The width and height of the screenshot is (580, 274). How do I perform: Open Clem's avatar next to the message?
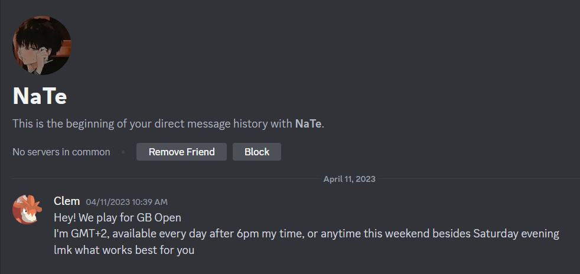pos(27,209)
